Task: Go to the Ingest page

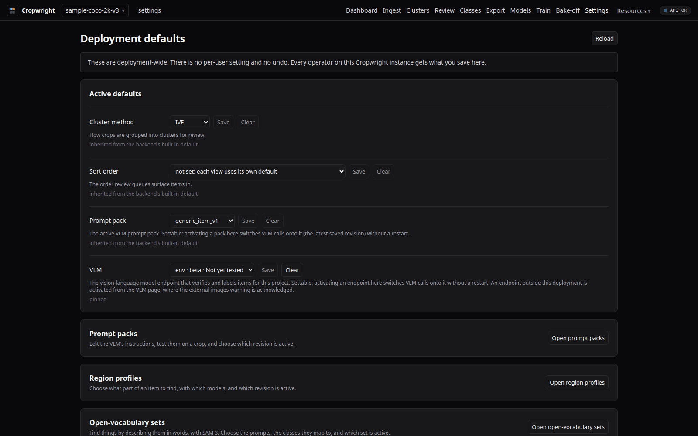Action: pyautogui.click(x=392, y=10)
